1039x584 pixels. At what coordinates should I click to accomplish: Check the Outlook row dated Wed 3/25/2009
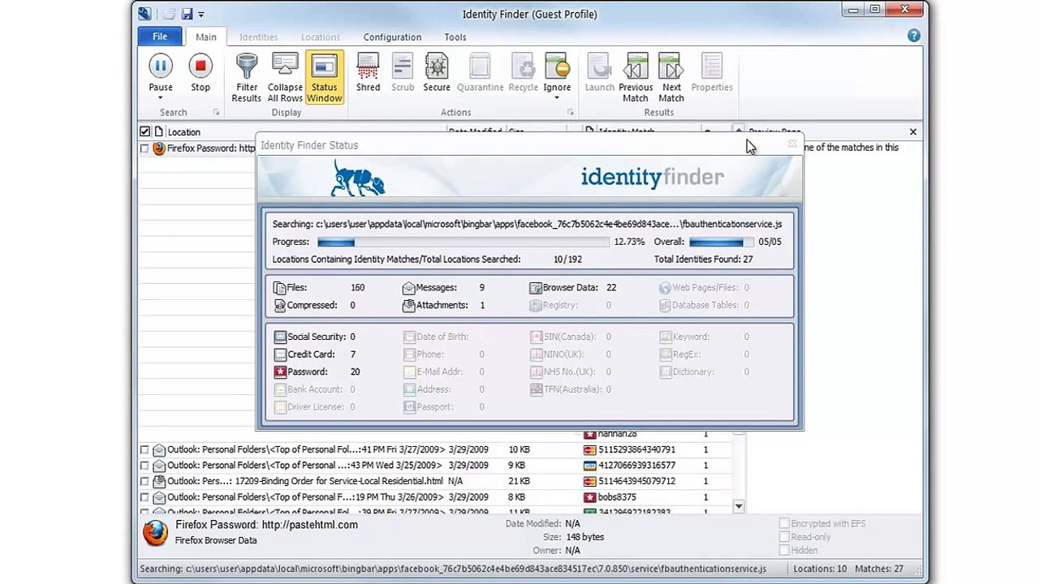click(x=144, y=466)
